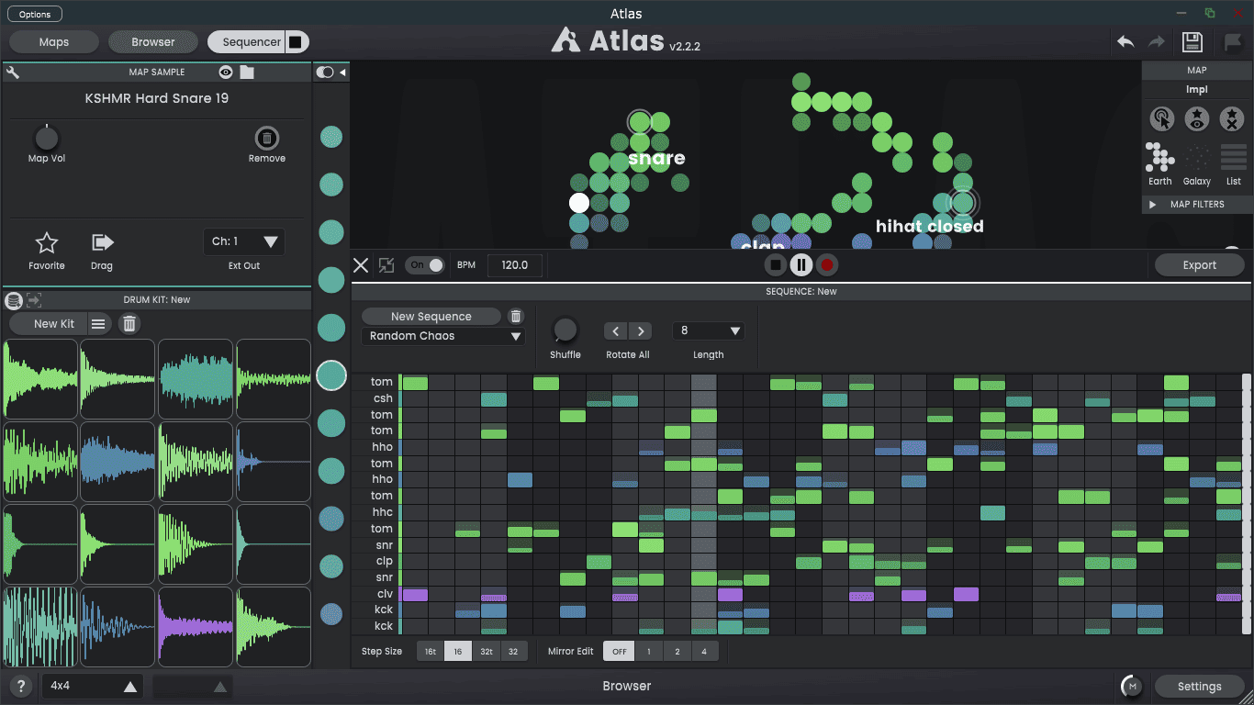
Task: Click the wrench icon in Map Sample header
Action: [13, 72]
